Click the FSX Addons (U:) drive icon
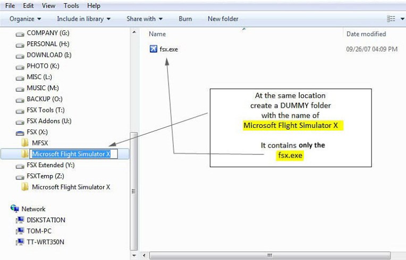Image resolution: width=406 pixels, height=260 pixels. point(20,122)
